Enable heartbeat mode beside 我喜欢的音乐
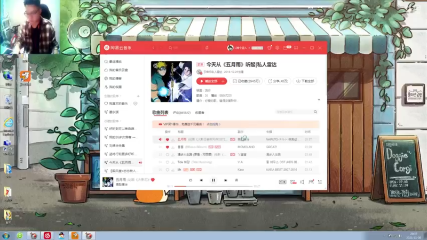427x240 pixels. coord(136,103)
